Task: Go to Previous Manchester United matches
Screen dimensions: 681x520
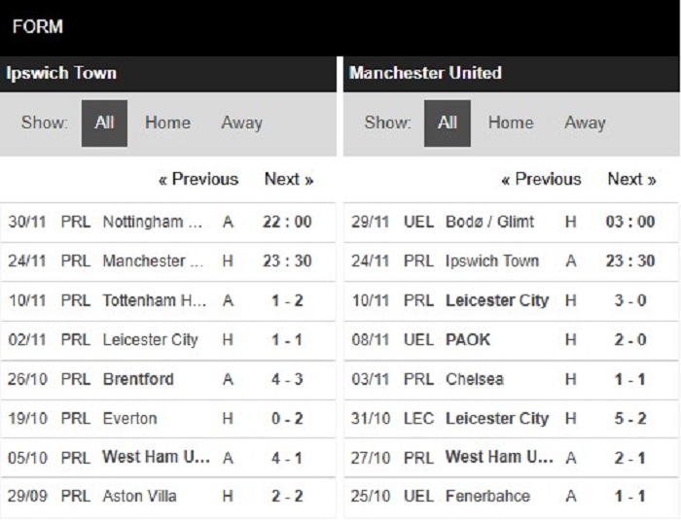Action: (x=541, y=179)
